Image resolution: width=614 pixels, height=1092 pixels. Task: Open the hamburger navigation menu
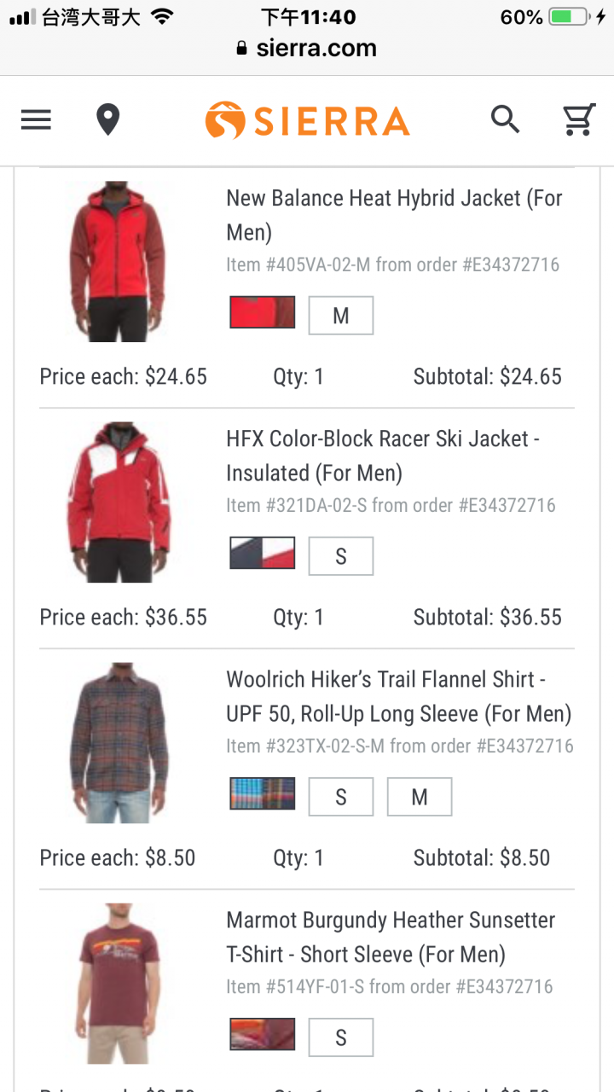[x=36, y=120]
